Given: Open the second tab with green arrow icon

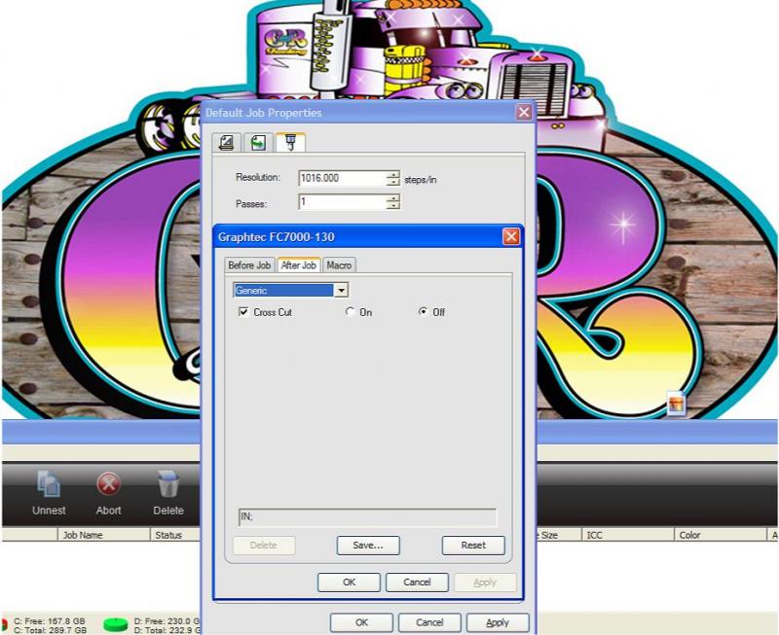Looking at the screenshot, I should 258,143.
